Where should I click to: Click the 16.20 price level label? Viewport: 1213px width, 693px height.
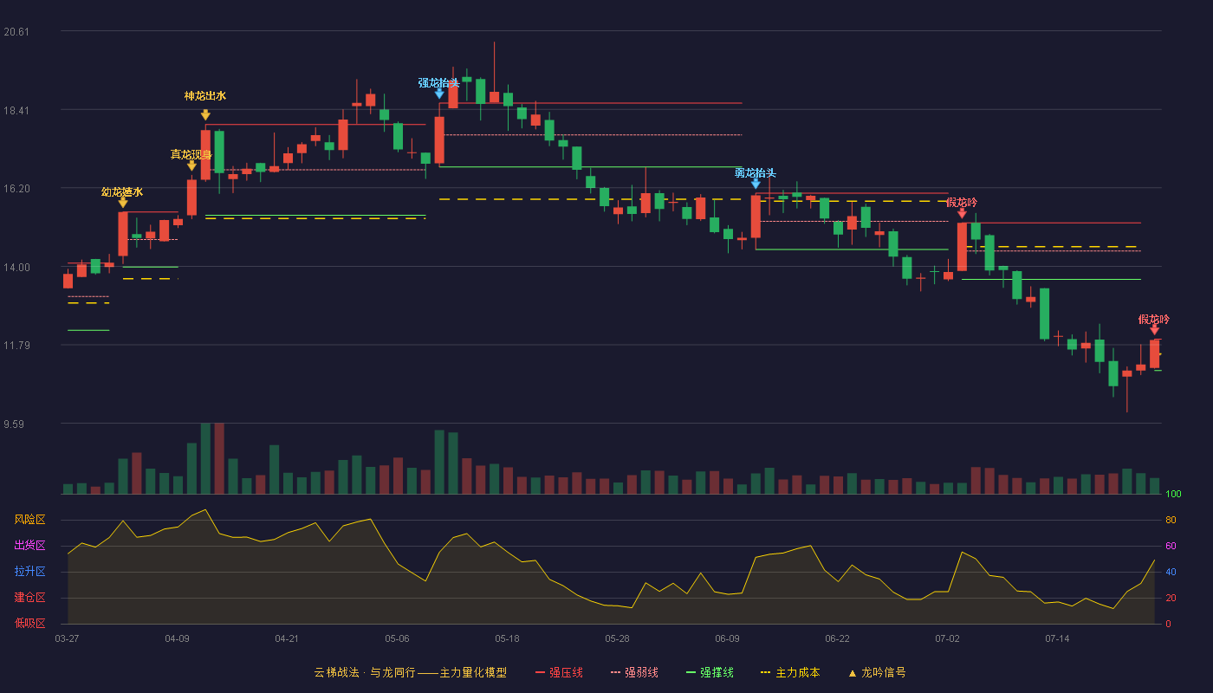click(x=16, y=189)
